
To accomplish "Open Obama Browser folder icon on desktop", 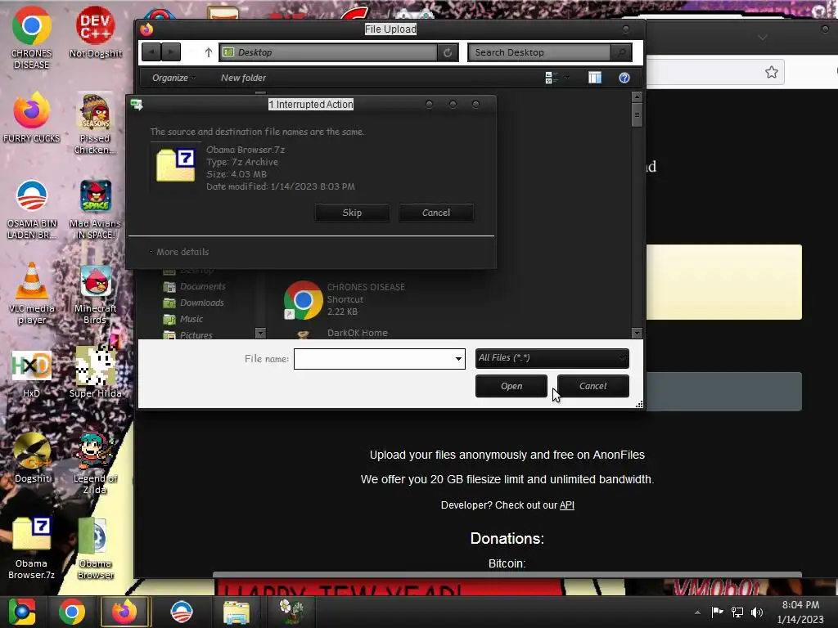I will 95,549.
